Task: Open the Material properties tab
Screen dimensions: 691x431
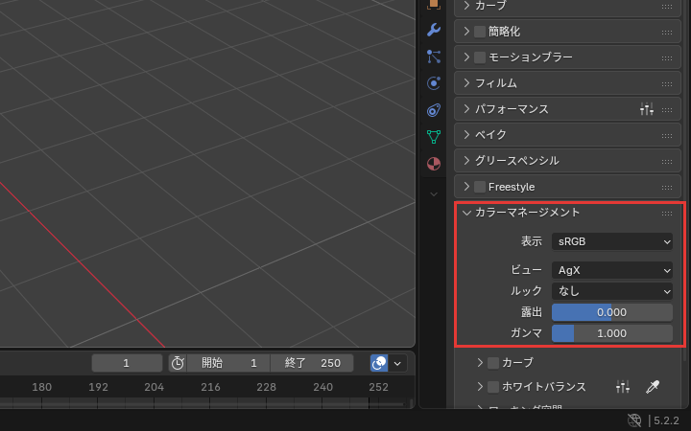Action: [x=434, y=164]
